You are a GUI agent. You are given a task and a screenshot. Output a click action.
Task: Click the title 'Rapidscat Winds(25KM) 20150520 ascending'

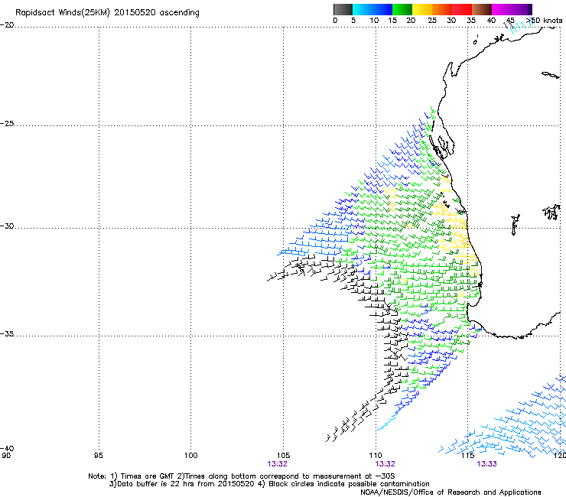[107, 13]
